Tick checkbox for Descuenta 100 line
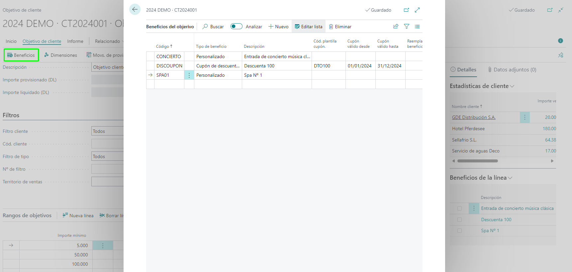The height and width of the screenshot is (272, 572). pyautogui.click(x=459, y=220)
